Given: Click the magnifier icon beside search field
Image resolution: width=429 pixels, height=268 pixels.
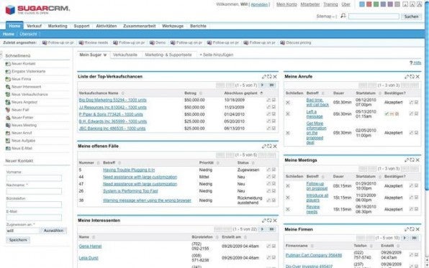Looking at the screenshot, I should coord(343,16).
